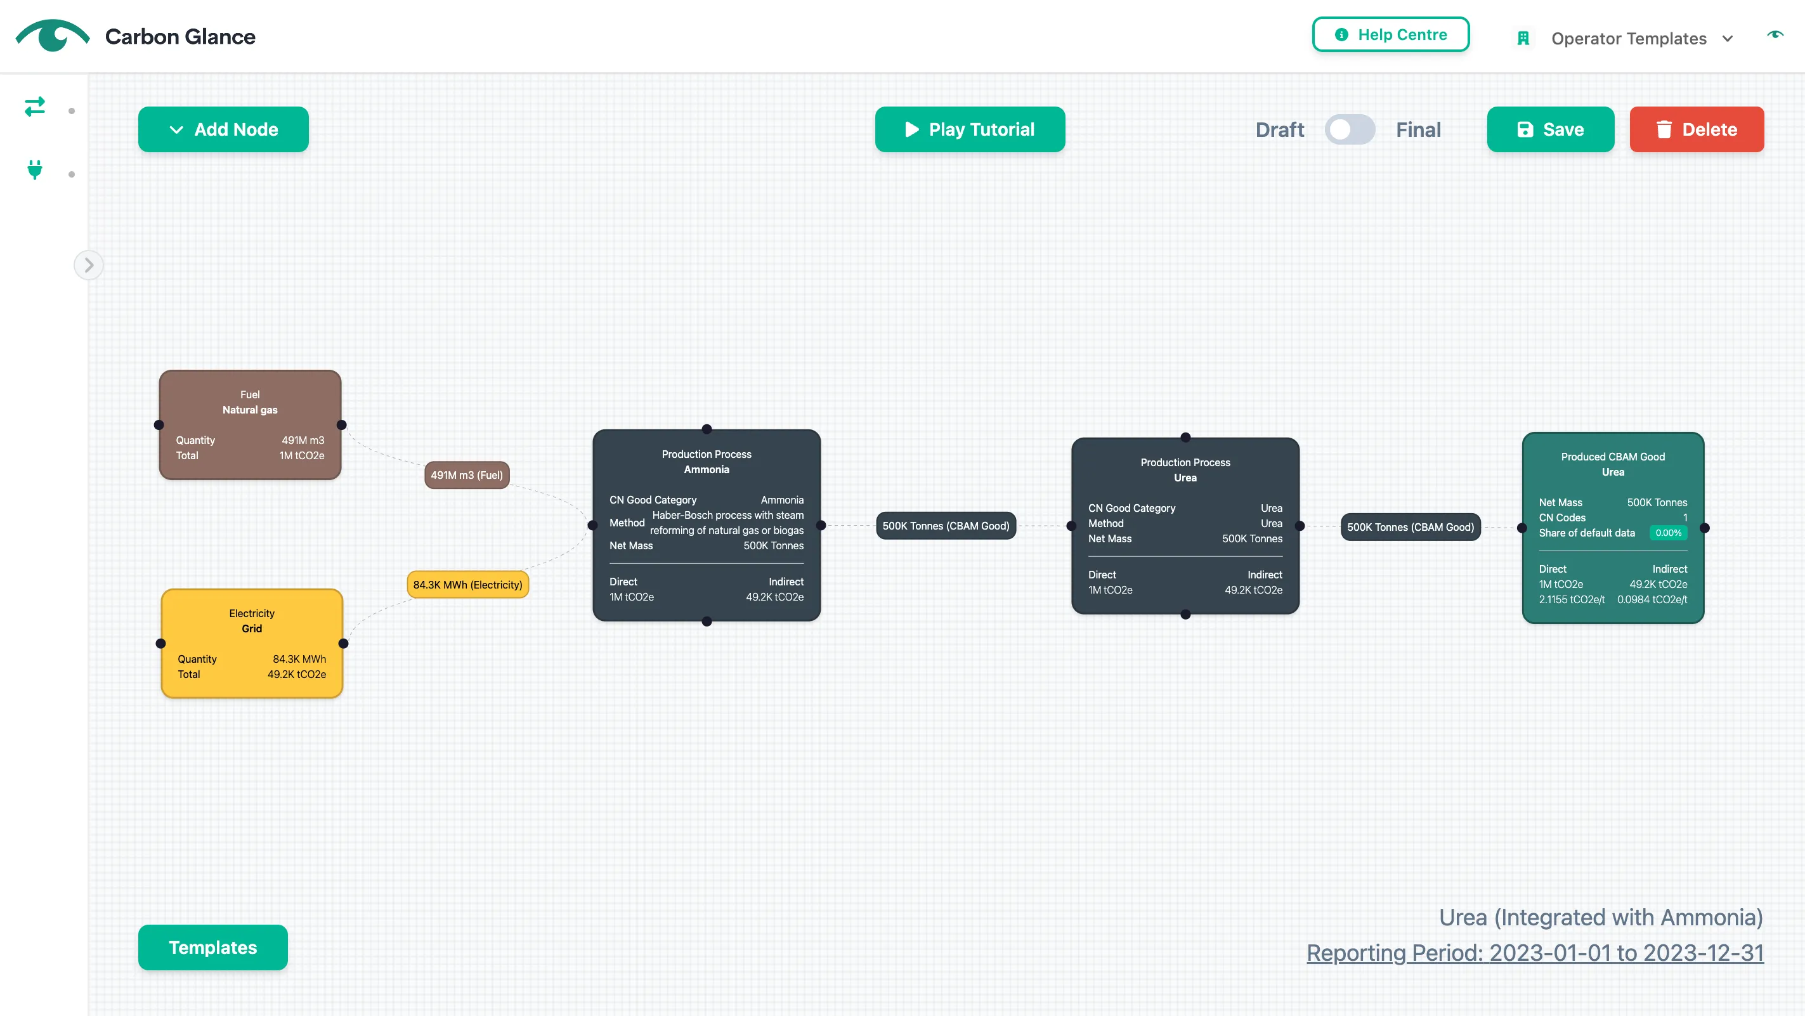Click the 84.3K MWh (Electricity) edge label

467,583
